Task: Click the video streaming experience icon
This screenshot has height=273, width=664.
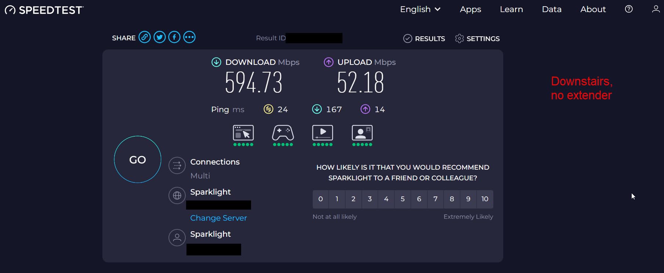Action: pyautogui.click(x=323, y=133)
